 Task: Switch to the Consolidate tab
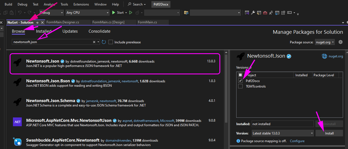(x=99, y=31)
